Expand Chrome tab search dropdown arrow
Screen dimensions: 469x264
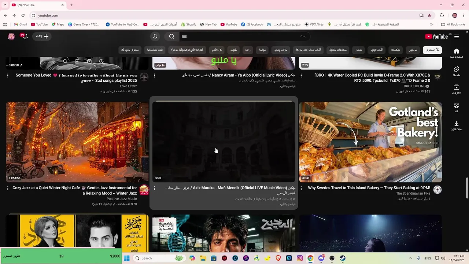pyautogui.click(x=5, y=5)
